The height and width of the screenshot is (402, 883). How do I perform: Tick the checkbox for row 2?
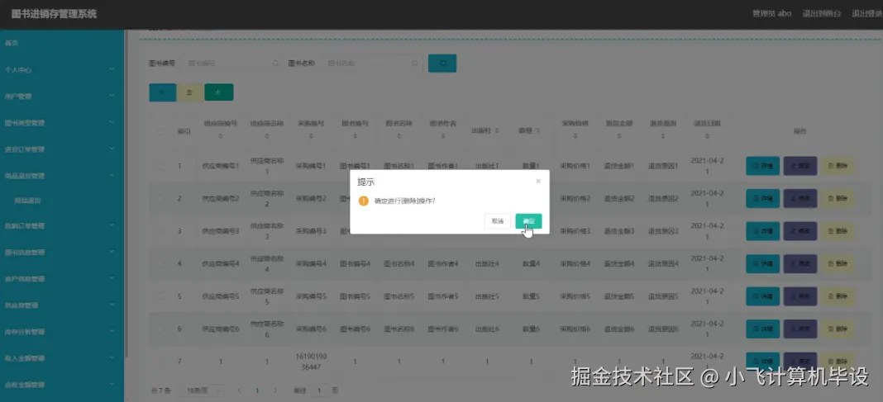pos(160,198)
